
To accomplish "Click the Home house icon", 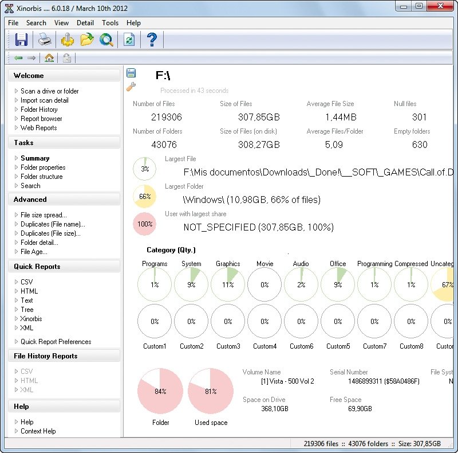I will tap(49, 58).
